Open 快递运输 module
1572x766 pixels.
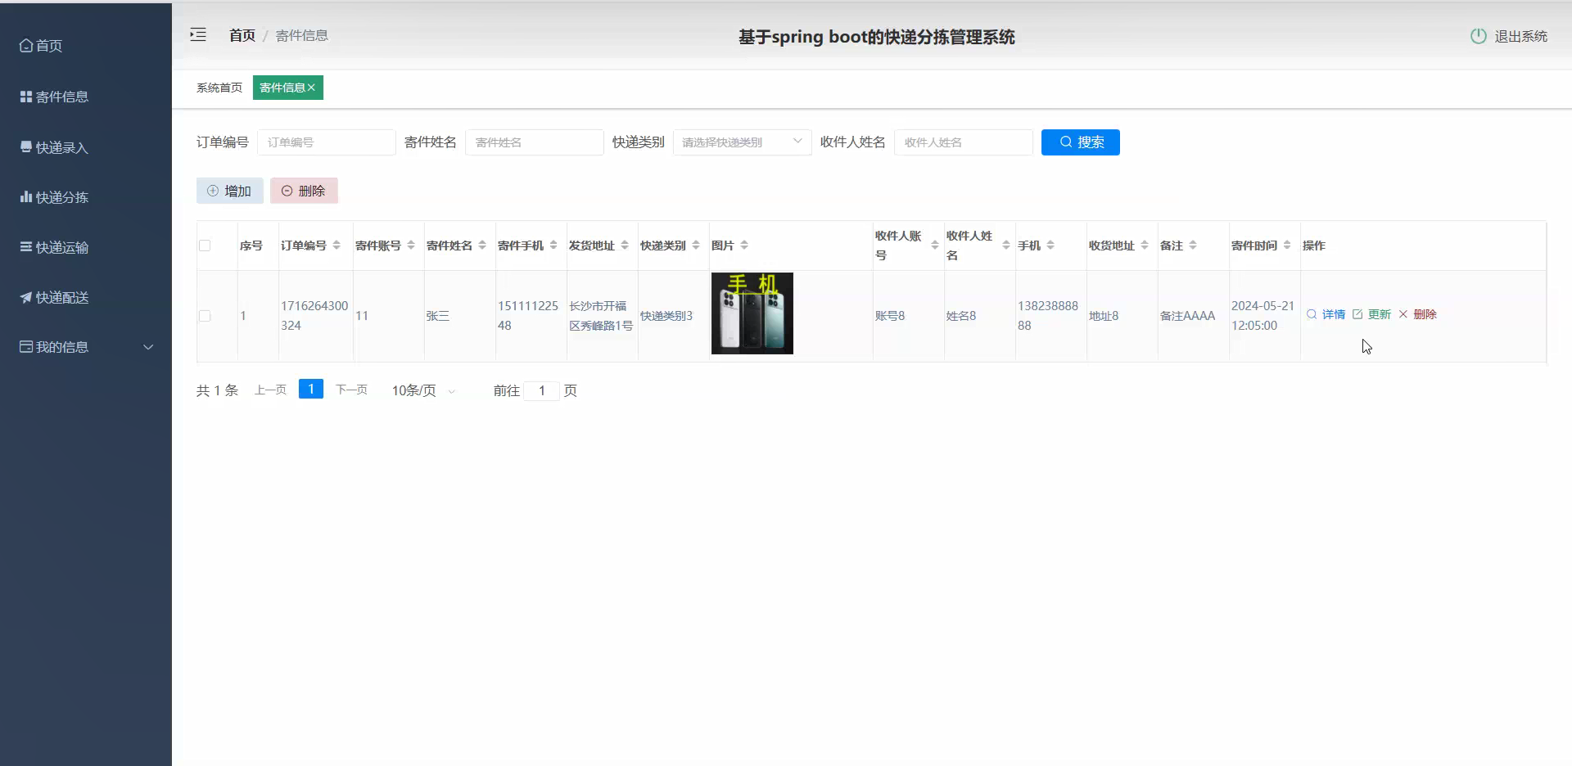(60, 247)
